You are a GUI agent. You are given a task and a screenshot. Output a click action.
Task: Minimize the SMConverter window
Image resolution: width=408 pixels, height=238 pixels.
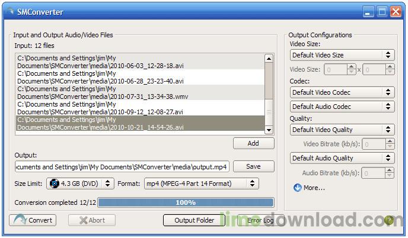click(368, 12)
